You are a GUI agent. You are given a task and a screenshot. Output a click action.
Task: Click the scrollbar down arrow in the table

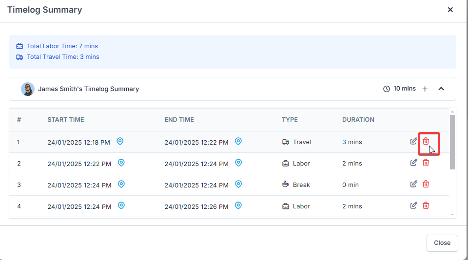(452, 215)
